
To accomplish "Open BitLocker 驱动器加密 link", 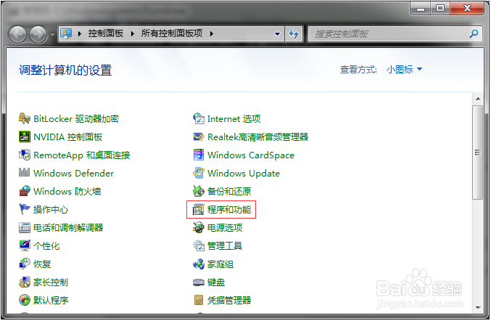I will pyautogui.click(x=76, y=119).
